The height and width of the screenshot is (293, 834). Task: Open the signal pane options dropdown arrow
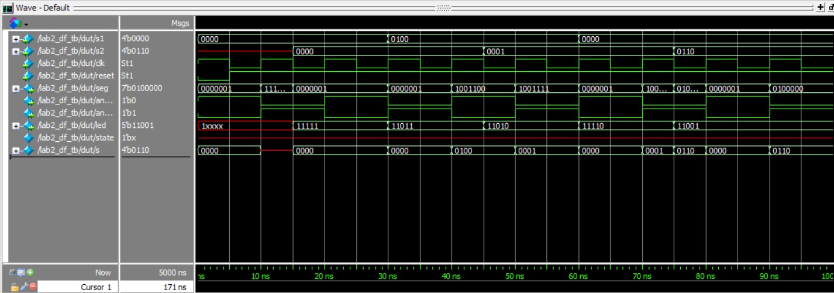(27, 23)
